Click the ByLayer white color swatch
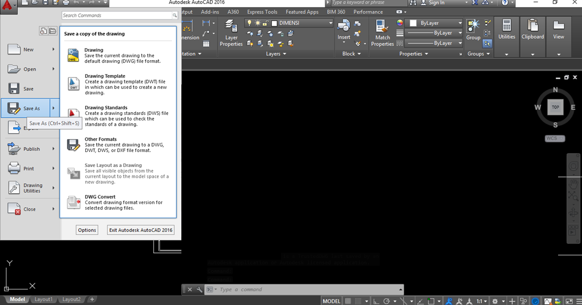582x305 pixels. click(413, 23)
